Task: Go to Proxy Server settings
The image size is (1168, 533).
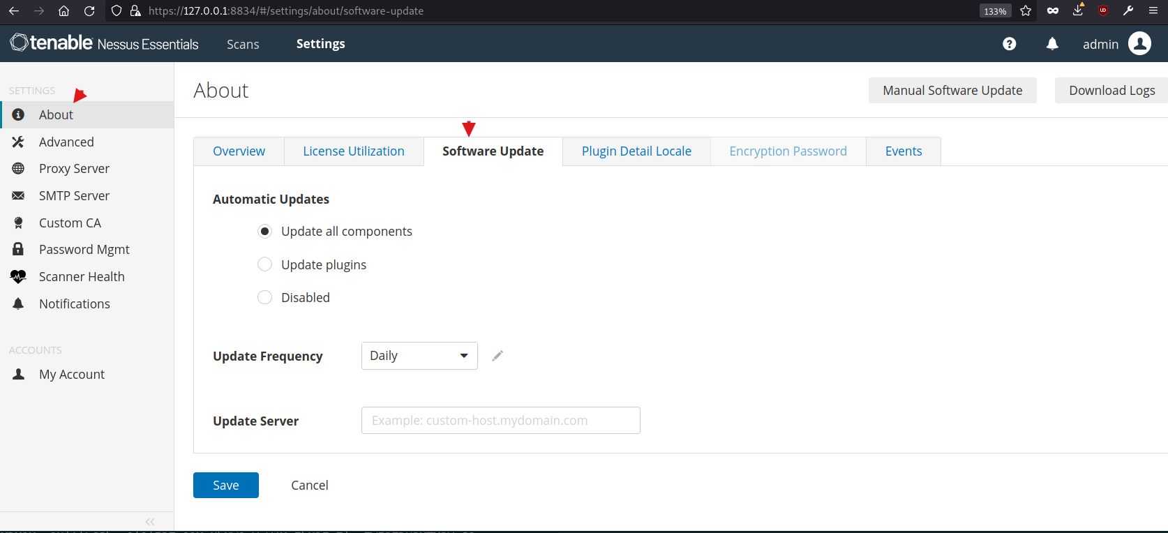Action: coord(74,169)
